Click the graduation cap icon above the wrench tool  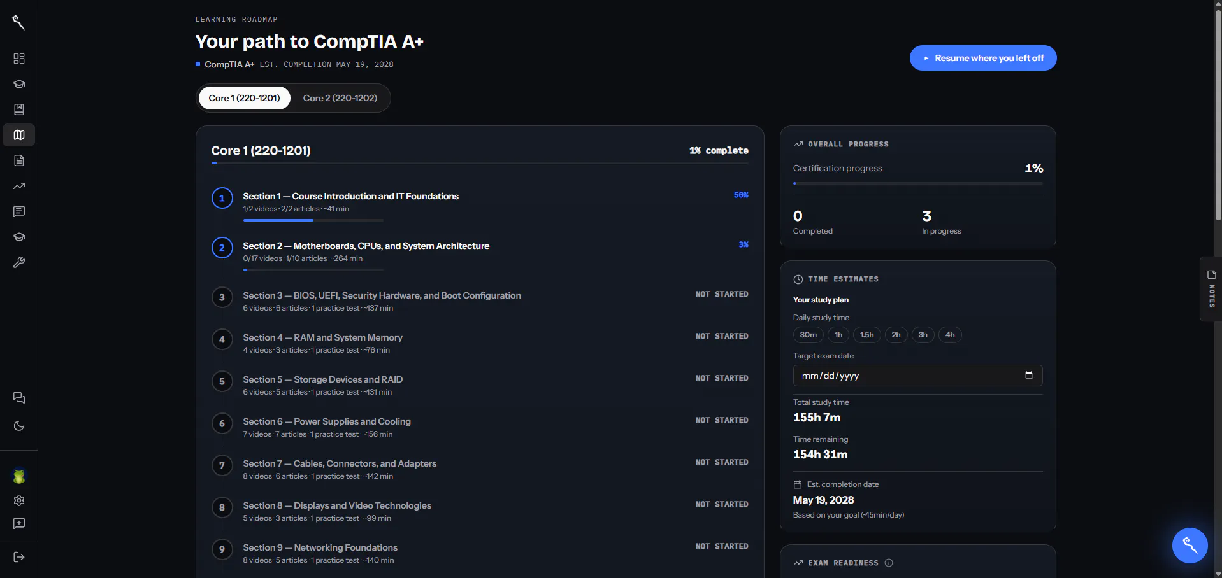[x=19, y=237]
